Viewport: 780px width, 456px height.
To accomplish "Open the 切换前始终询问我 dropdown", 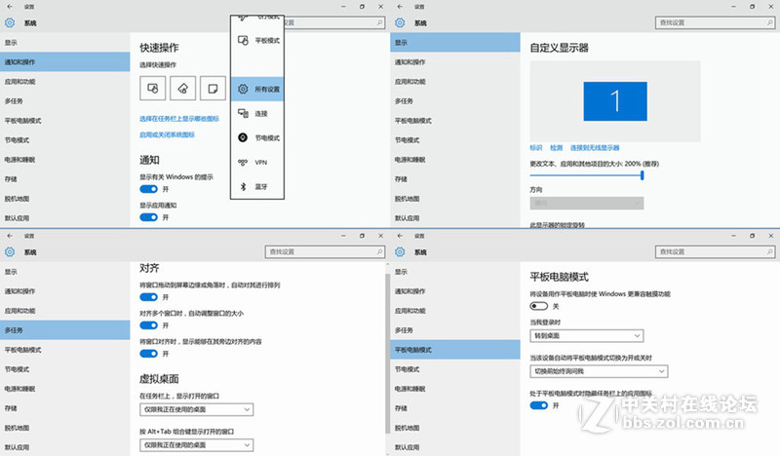I will click(599, 371).
